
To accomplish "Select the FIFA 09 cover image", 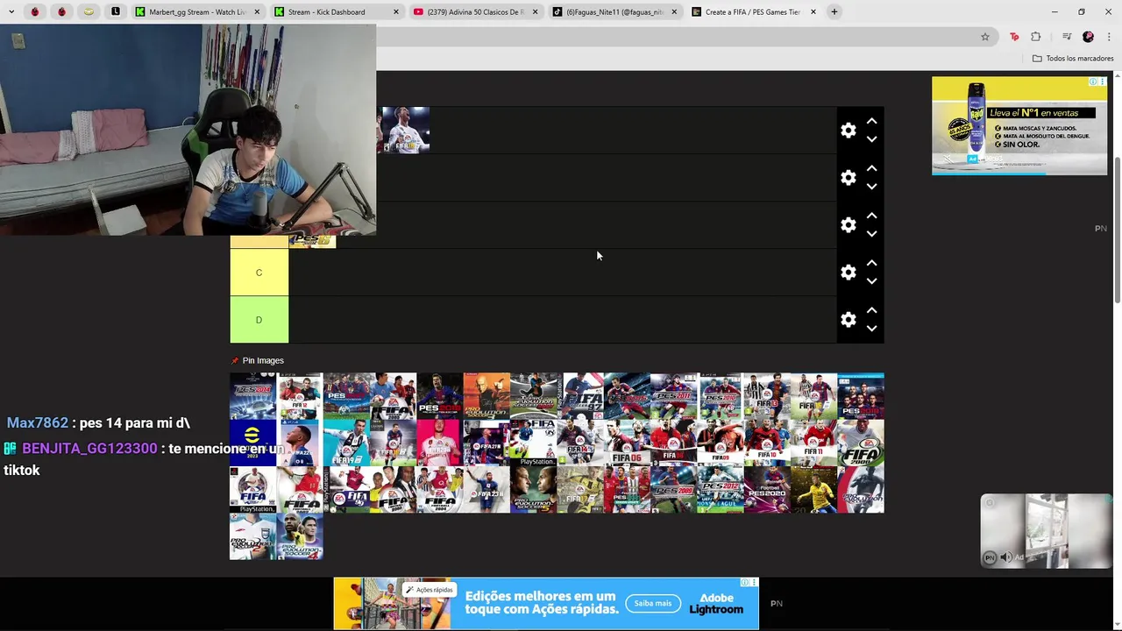I will (721, 443).
